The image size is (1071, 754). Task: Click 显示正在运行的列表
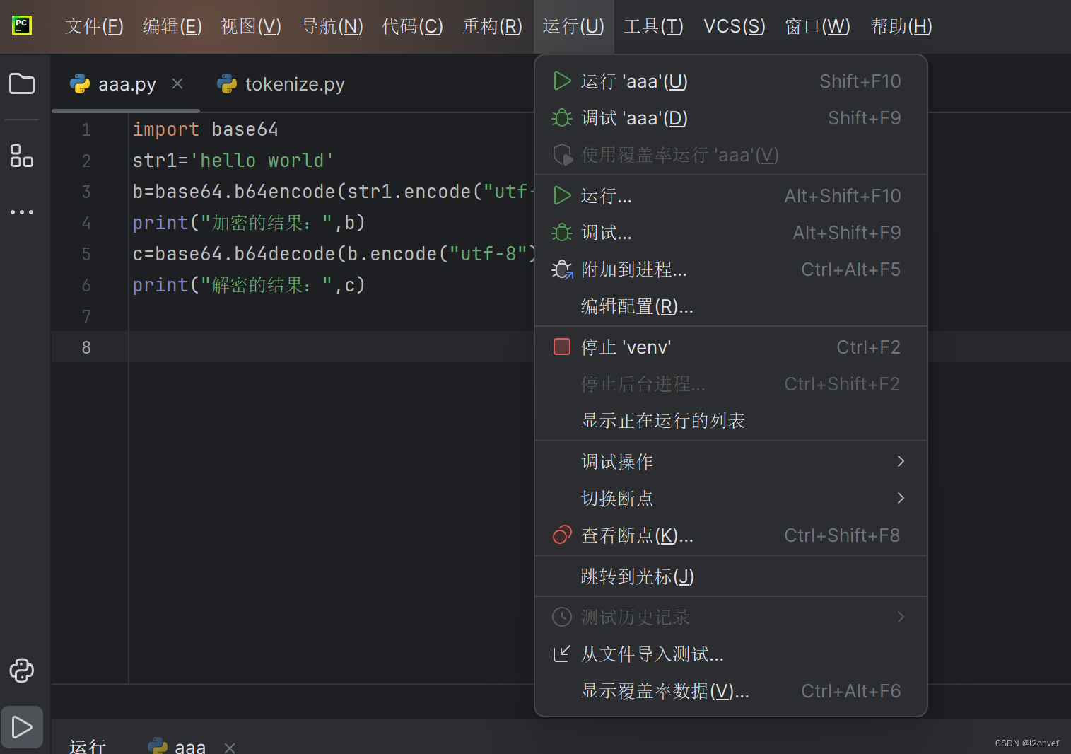(x=663, y=420)
